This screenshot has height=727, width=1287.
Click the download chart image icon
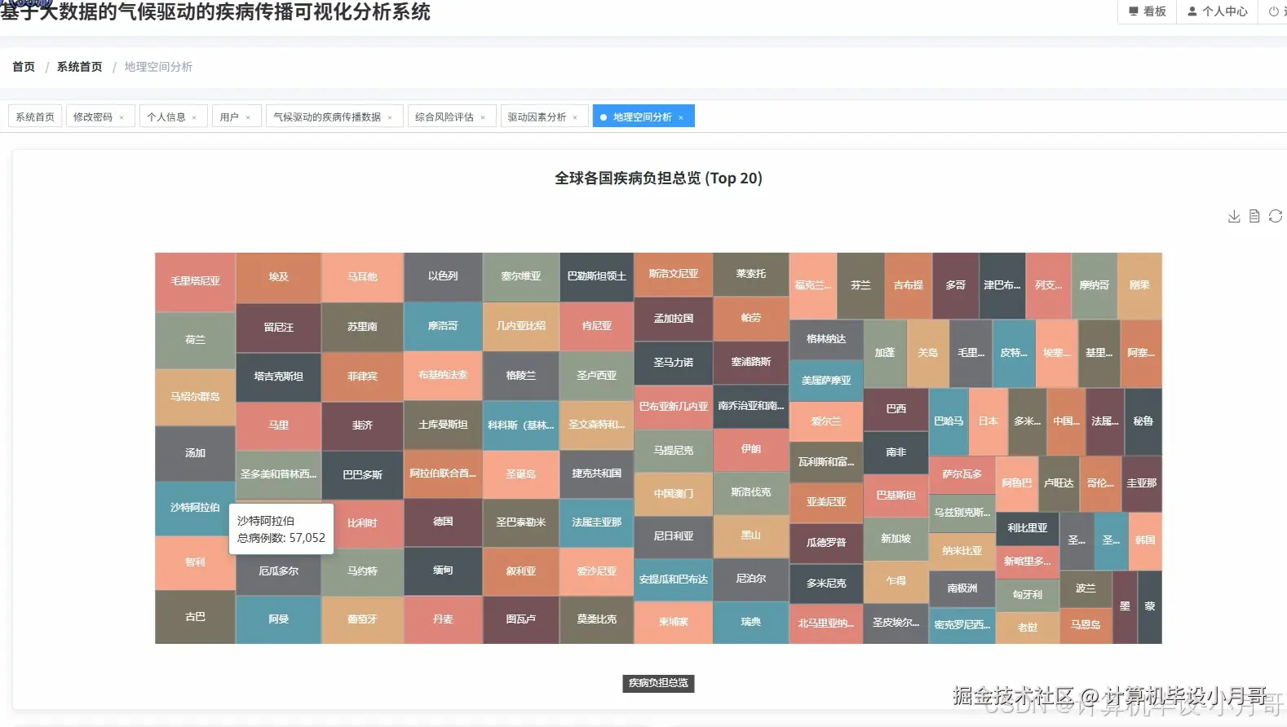(1234, 216)
